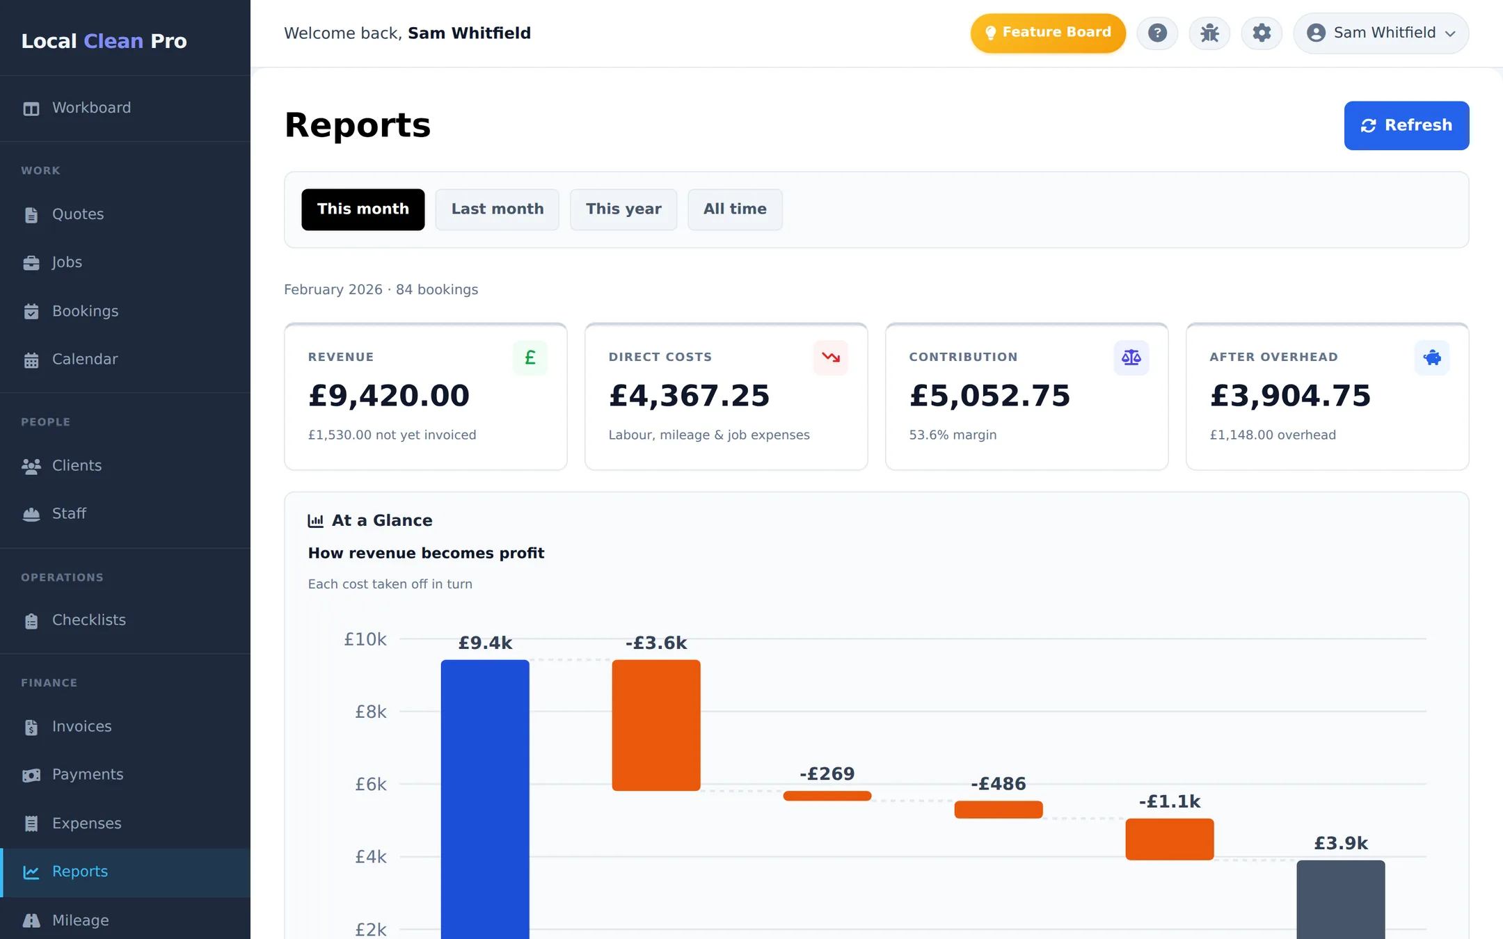This screenshot has width=1503, height=939.
Task: Open settings gear icon
Action: click(x=1262, y=33)
